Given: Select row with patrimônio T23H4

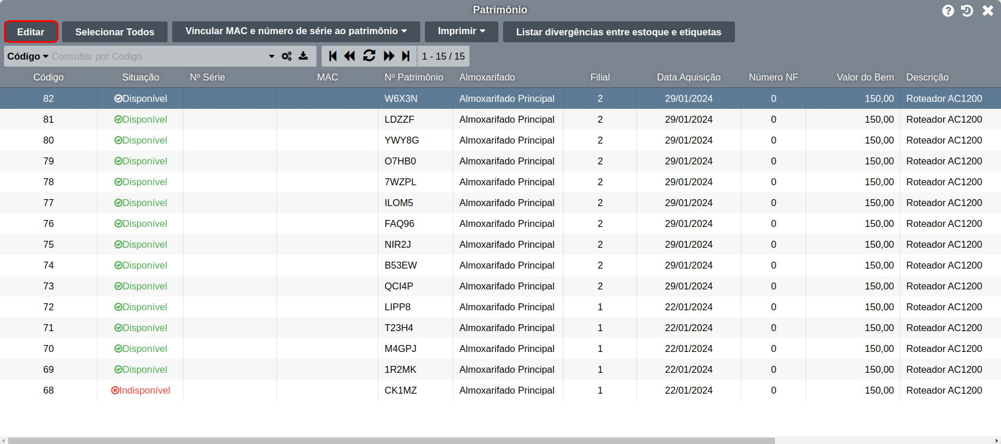Looking at the screenshot, I should [500, 328].
